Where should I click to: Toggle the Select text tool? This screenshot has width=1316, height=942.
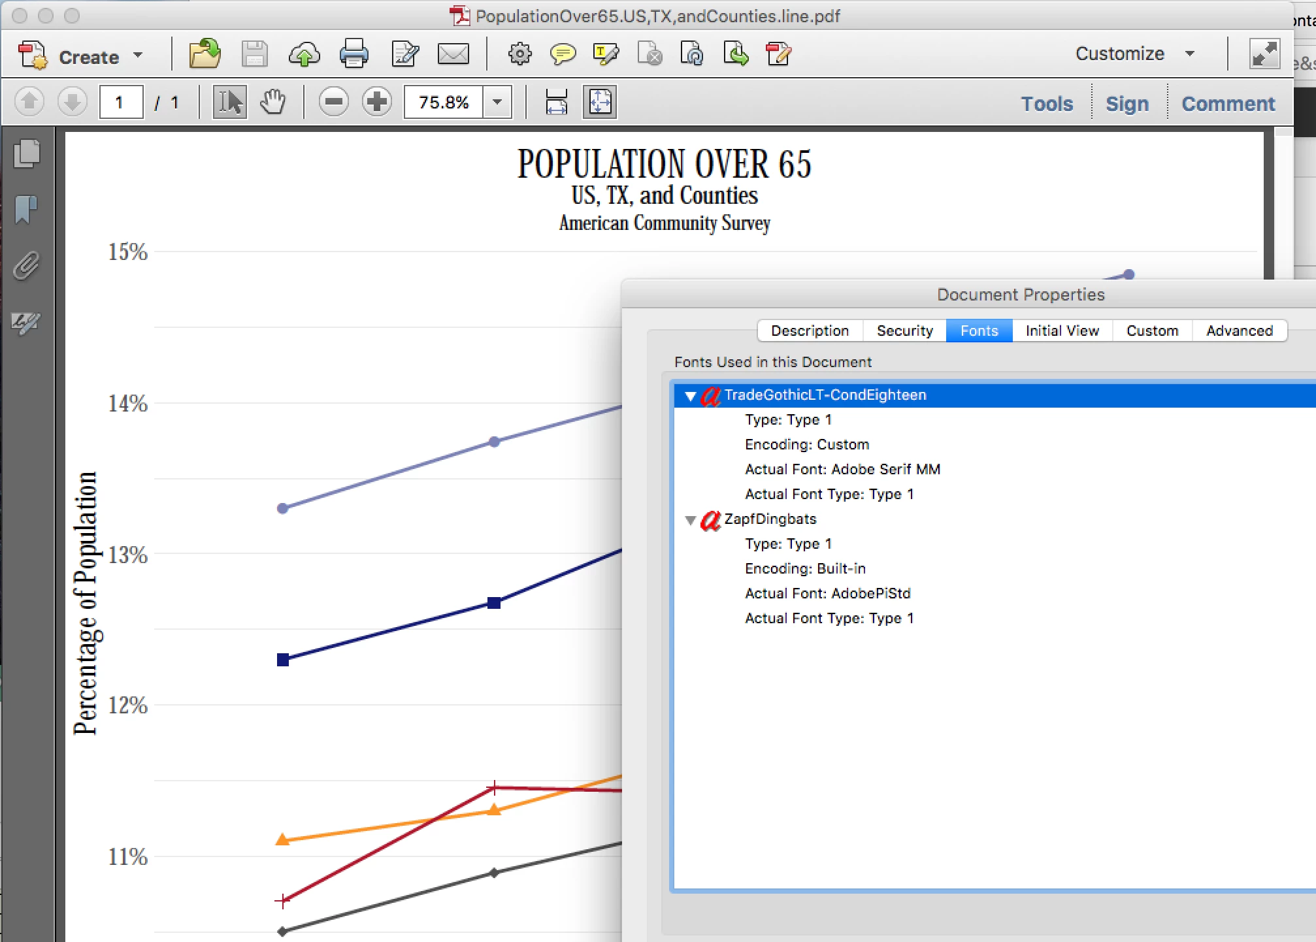pos(230,103)
